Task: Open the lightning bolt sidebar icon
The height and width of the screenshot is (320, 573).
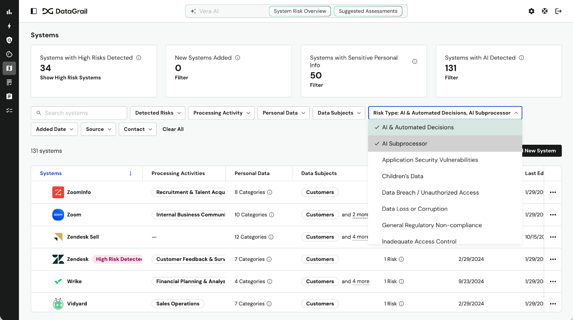Action: (9, 26)
